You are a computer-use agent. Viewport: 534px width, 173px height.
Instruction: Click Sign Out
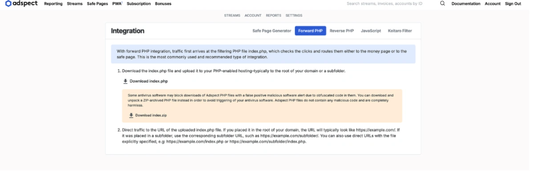pos(513,4)
